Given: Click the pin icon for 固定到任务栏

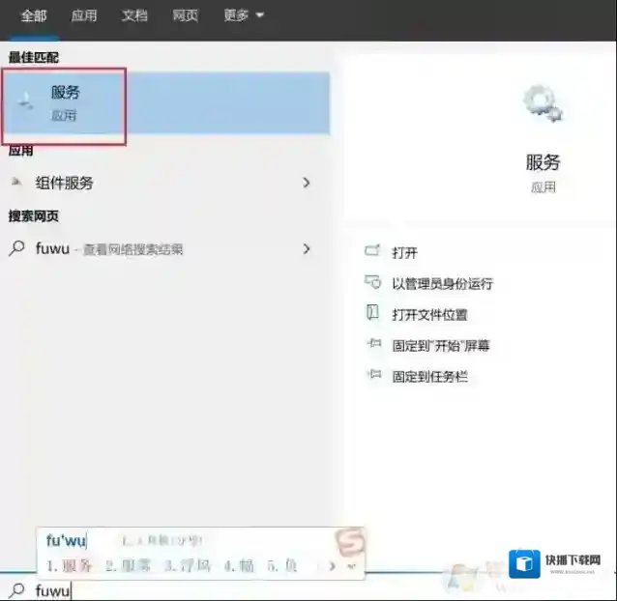Looking at the screenshot, I should 372,376.
